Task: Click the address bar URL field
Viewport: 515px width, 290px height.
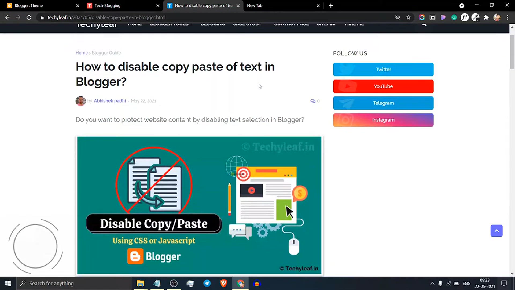Action: (x=215, y=17)
